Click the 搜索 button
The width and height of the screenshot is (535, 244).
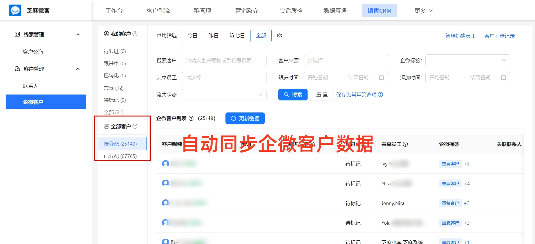coord(293,95)
